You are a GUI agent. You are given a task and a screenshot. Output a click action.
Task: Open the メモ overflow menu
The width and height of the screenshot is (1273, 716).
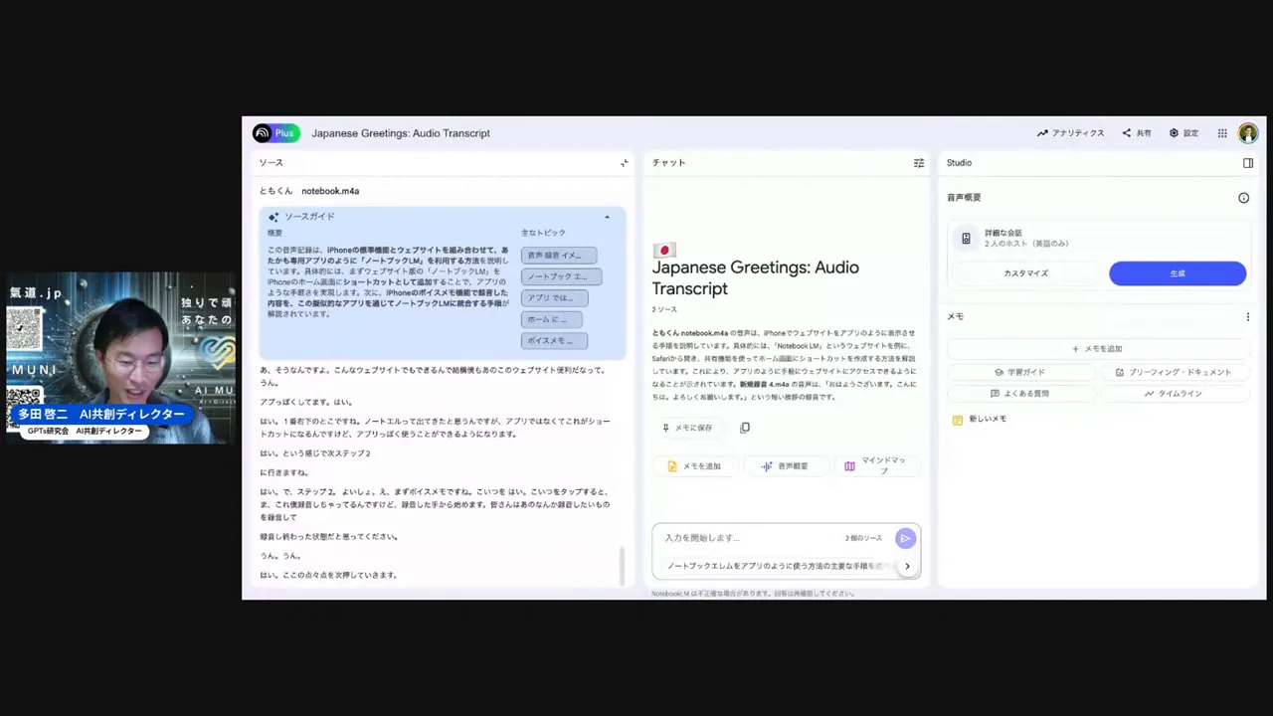(x=1247, y=316)
